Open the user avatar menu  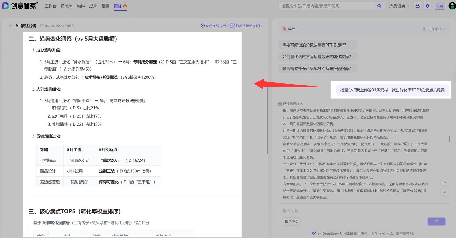pos(452,6)
